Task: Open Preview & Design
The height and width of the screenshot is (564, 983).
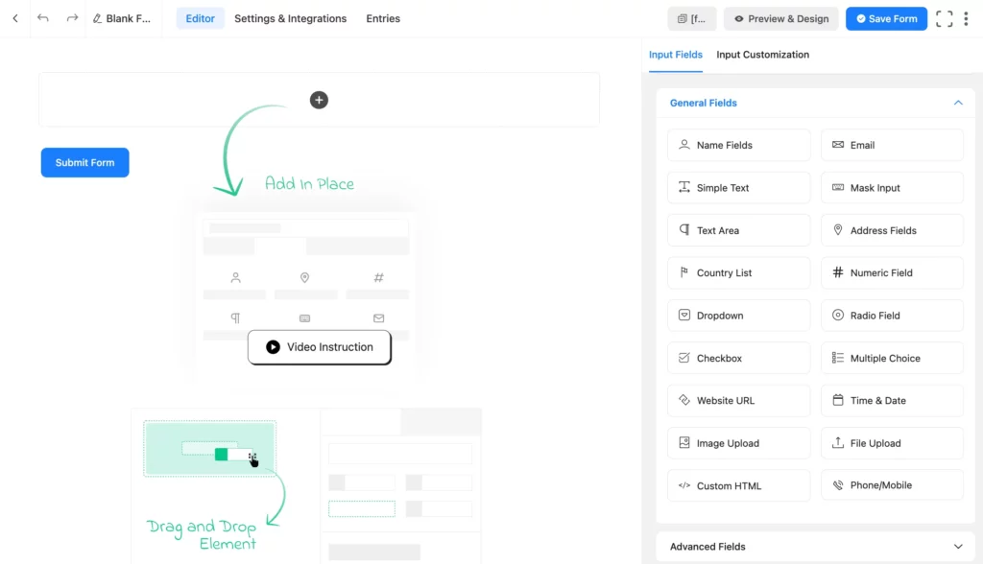Action: [x=781, y=19]
